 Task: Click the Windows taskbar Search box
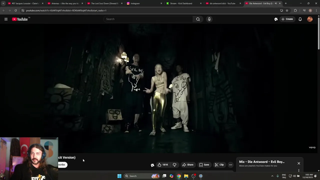click(x=142, y=176)
